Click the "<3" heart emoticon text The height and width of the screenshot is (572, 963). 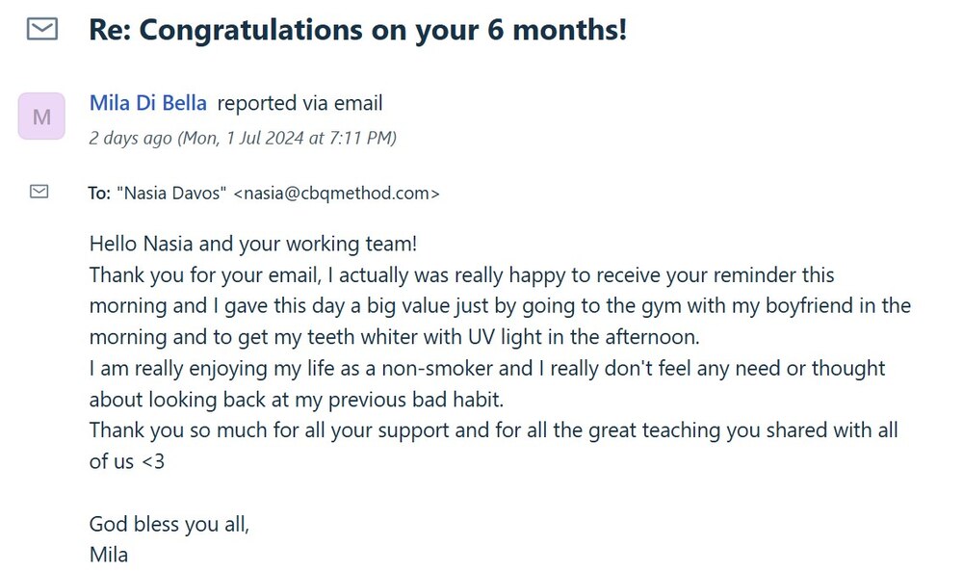(153, 462)
